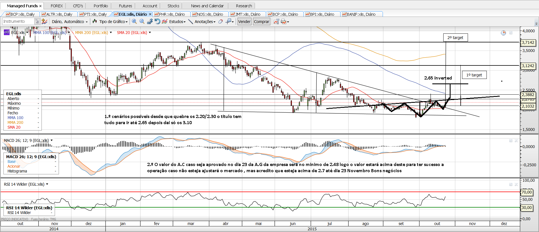
Task: Expand the SMA 20 indicator dropdown
Action: (150, 33)
